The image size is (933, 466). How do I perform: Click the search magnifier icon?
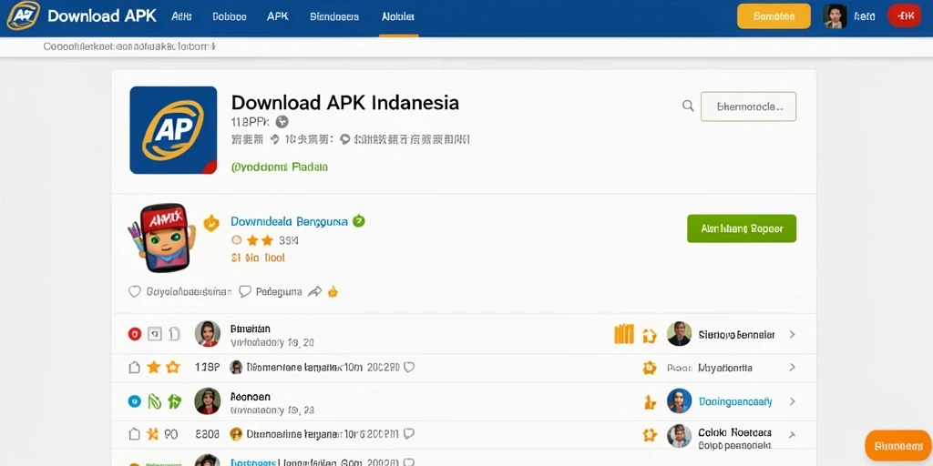point(688,106)
